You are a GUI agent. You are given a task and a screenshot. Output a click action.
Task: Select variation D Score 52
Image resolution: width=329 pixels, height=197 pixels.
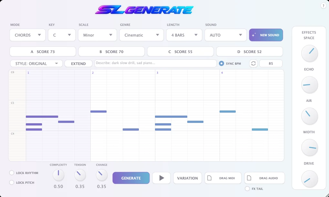click(x=250, y=51)
